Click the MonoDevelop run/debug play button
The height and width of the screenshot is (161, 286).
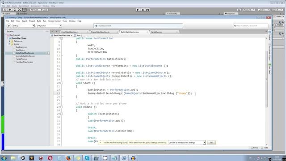(9, 26)
